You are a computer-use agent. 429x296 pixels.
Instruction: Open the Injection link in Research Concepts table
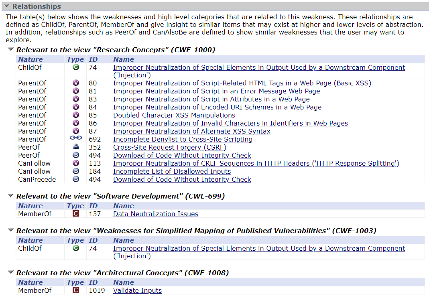259,71
